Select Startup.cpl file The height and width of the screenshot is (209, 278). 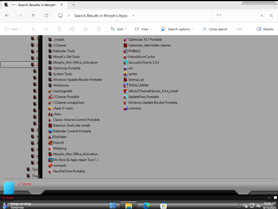pos(134,80)
